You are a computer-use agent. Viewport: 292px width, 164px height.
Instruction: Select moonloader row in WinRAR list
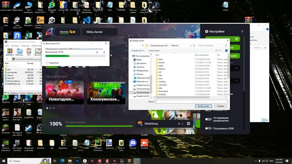pyautogui.click(x=22, y=72)
